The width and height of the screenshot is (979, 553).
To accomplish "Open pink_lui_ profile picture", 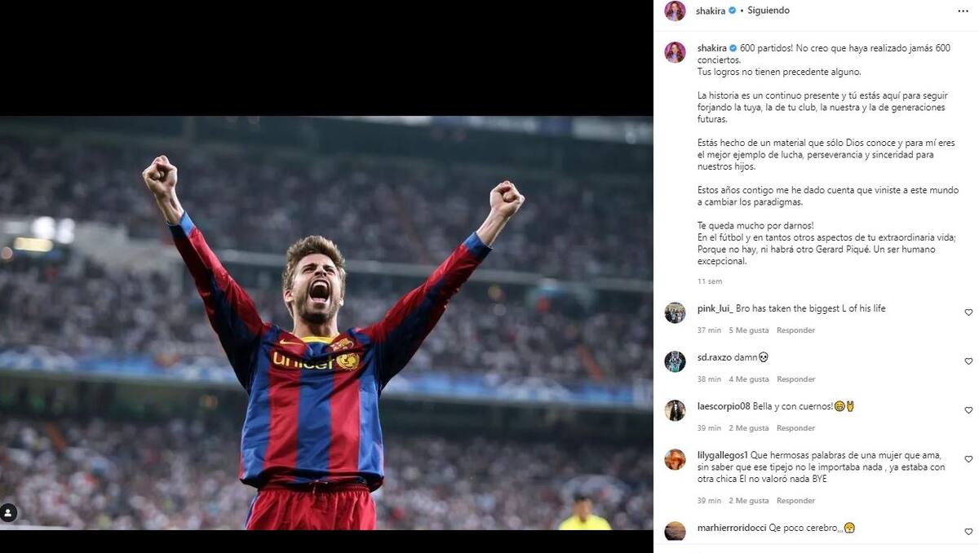I will (x=675, y=312).
